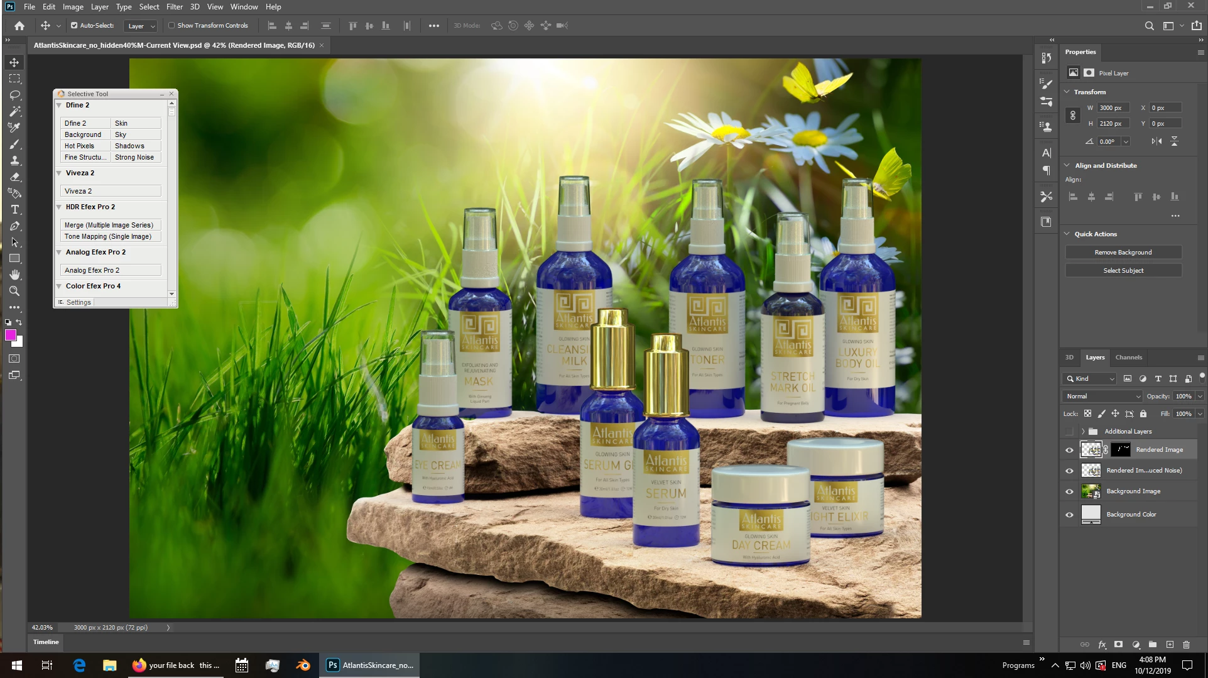Hide the Background Image layer
Viewport: 1208px width, 678px height.
pyautogui.click(x=1069, y=491)
